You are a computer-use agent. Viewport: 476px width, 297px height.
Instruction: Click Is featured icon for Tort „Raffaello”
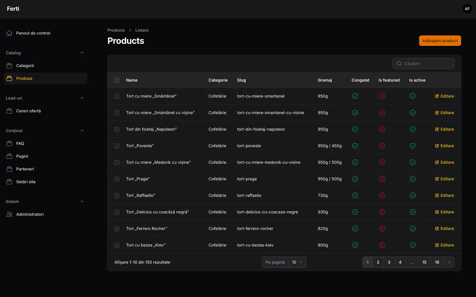click(x=382, y=195)
